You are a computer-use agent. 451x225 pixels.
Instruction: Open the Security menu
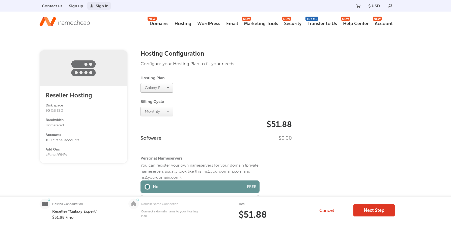click(293, 24)
